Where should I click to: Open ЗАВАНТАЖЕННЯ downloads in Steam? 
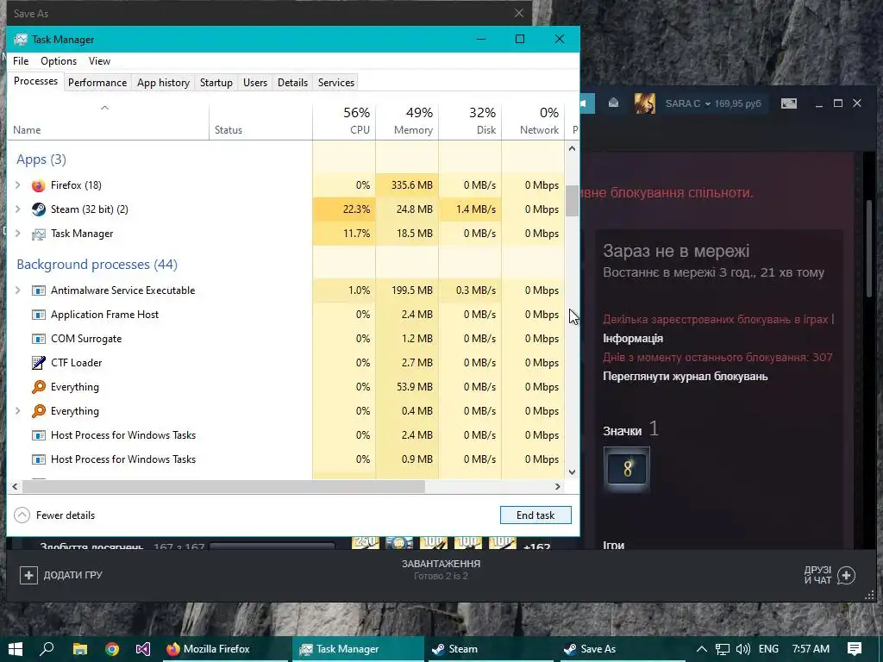coord(441,564)
